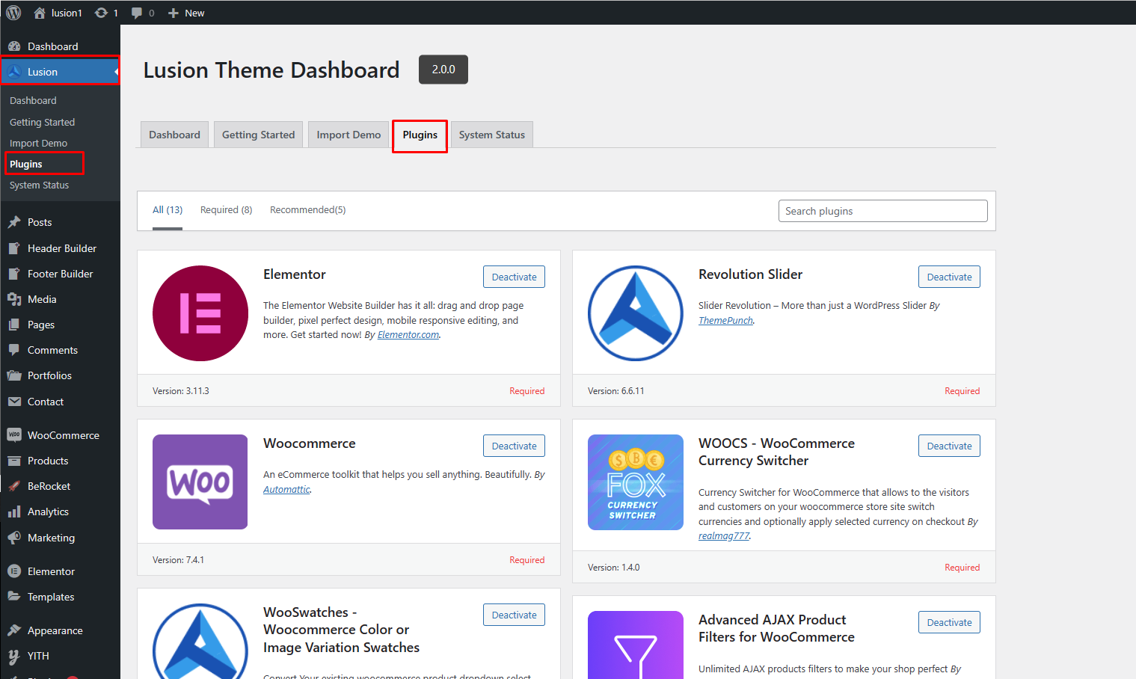Viewport: 1136px width, 679px height.
Task: Open Marketing via megaphone icon
Action: pyautogui.click(x=14, y=538)
